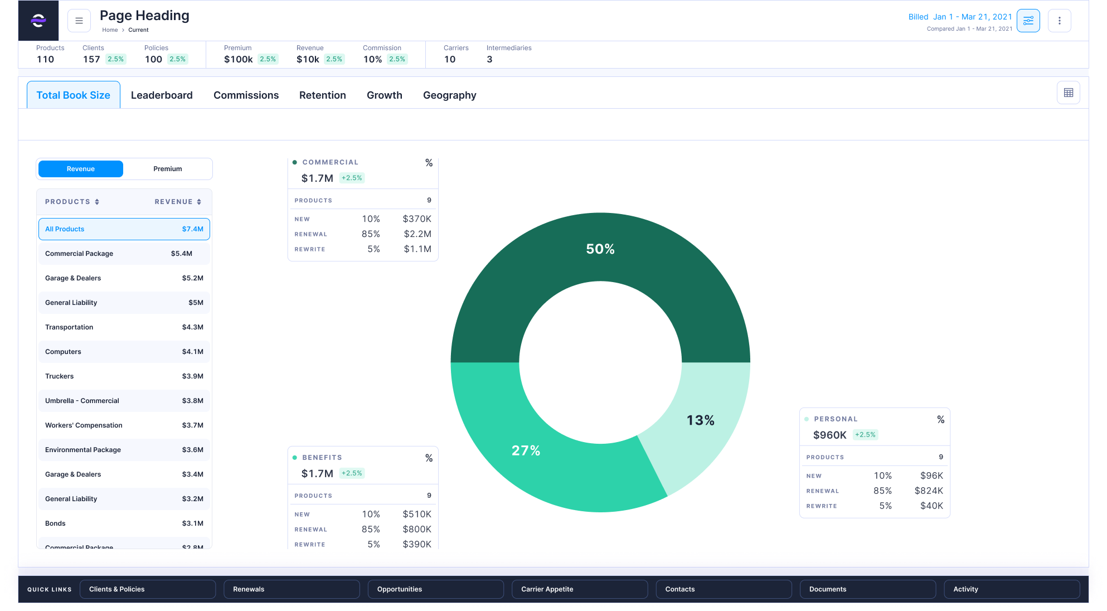
Task: Select the Revenue toggle option
Action: [x=81, y=169]
